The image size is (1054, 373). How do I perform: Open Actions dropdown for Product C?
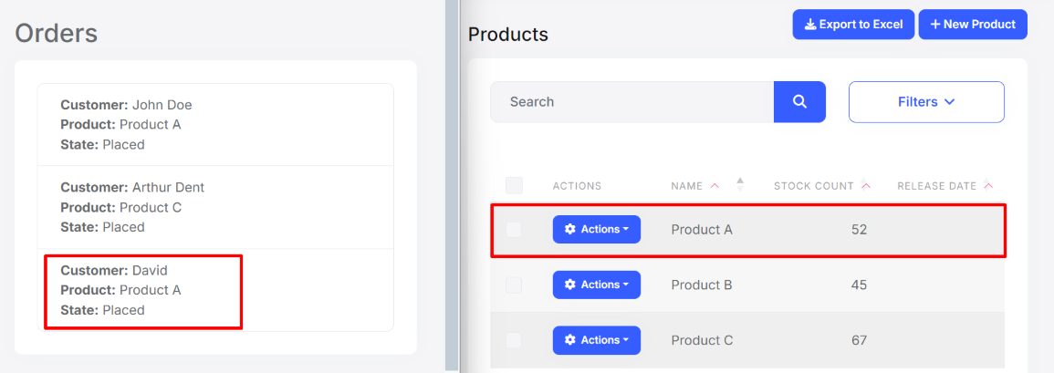click(x=597, y=340)
